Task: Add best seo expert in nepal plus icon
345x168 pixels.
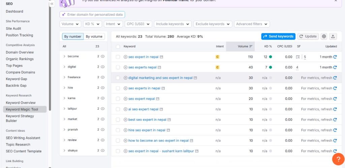Action: 125,120
